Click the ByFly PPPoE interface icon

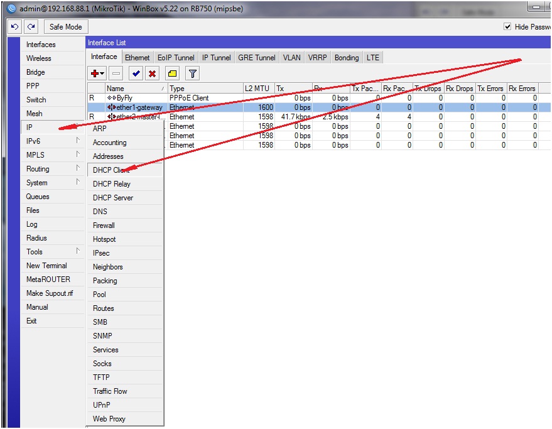click(x=112, y=98)
